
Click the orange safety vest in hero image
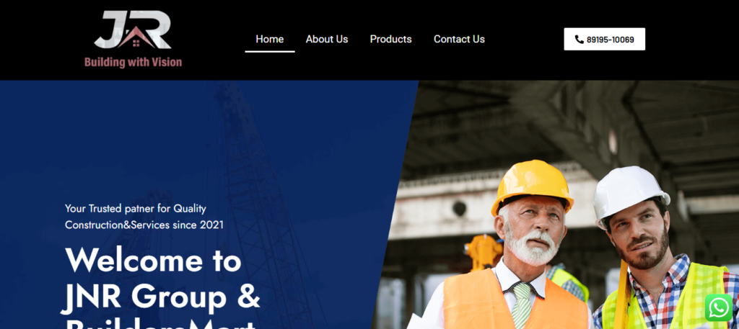point(514,301)
